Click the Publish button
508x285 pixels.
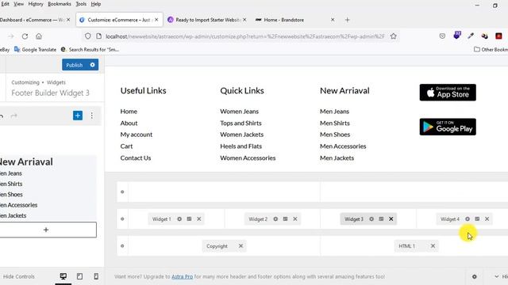pyautogui.click(x=74, y=65)
